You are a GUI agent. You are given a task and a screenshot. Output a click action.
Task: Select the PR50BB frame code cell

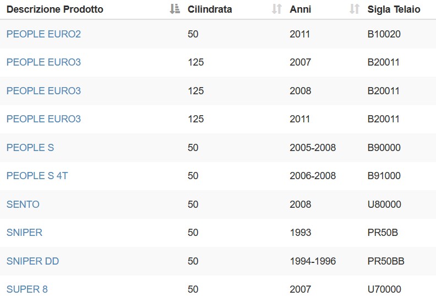click(x=386, y=261)
